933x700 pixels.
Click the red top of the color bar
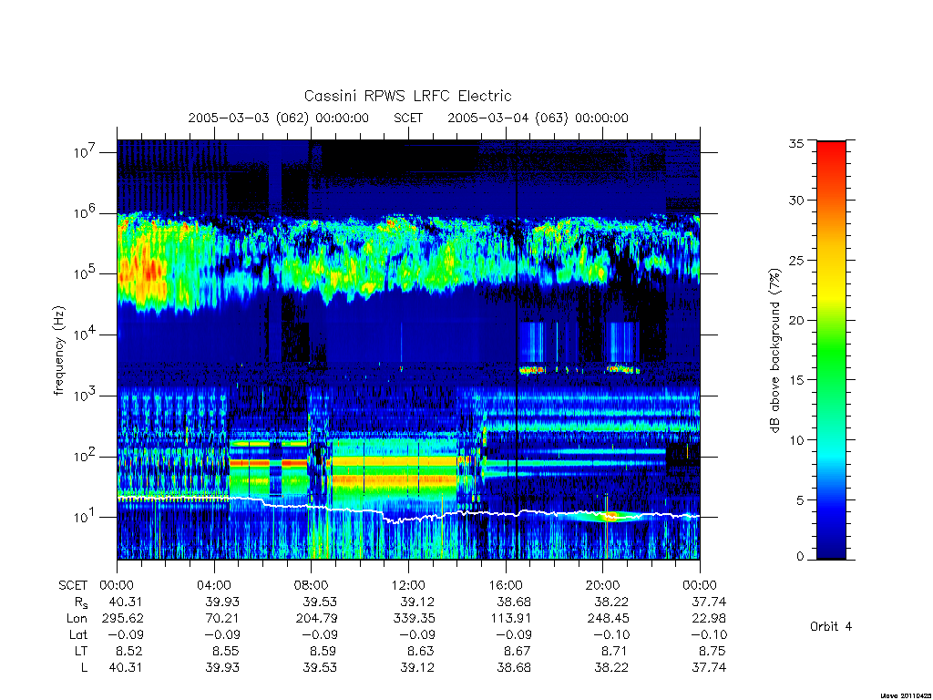point(831,152)
